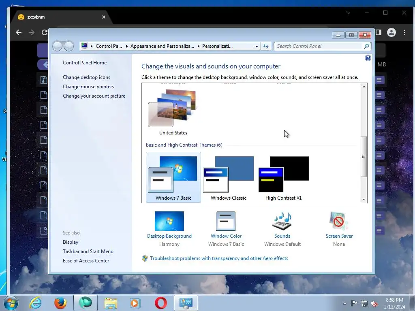Reload the page in the browser

[45, 32]
